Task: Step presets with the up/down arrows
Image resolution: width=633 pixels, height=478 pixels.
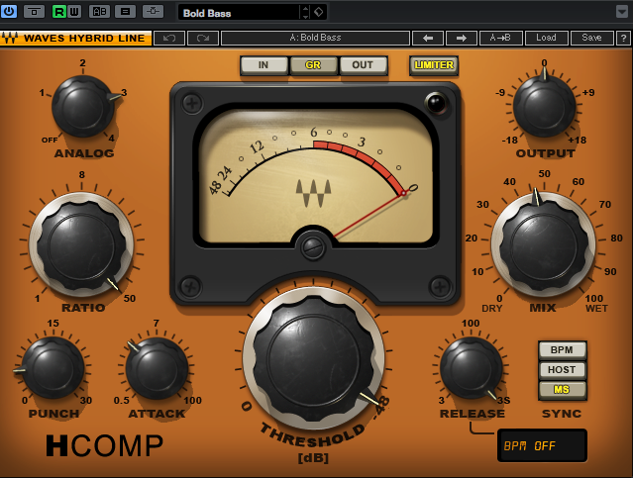Action: click(305, 13)
